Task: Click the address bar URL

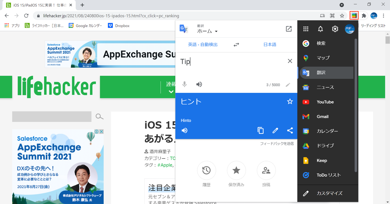Action: point(111,16)
